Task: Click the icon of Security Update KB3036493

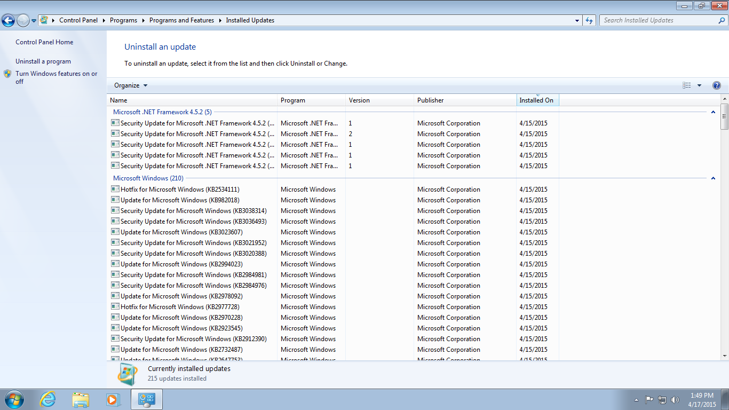Action: [115, 221]
